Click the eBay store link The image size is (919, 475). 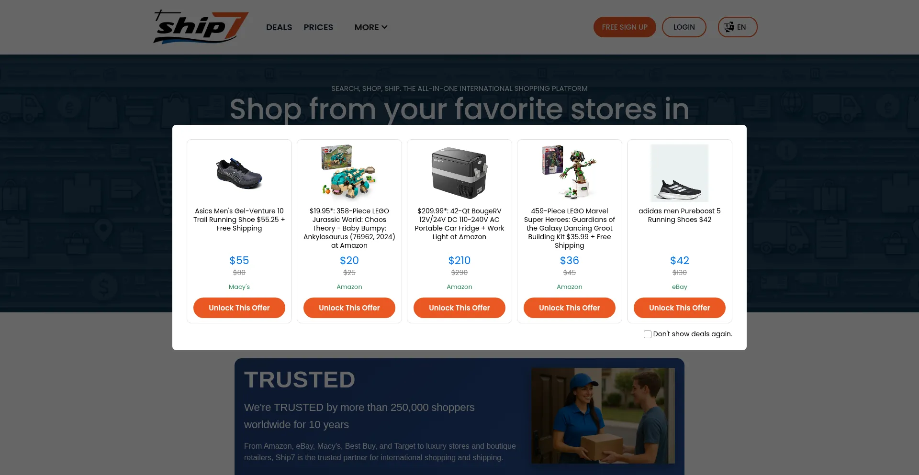(x=680, y=287)
